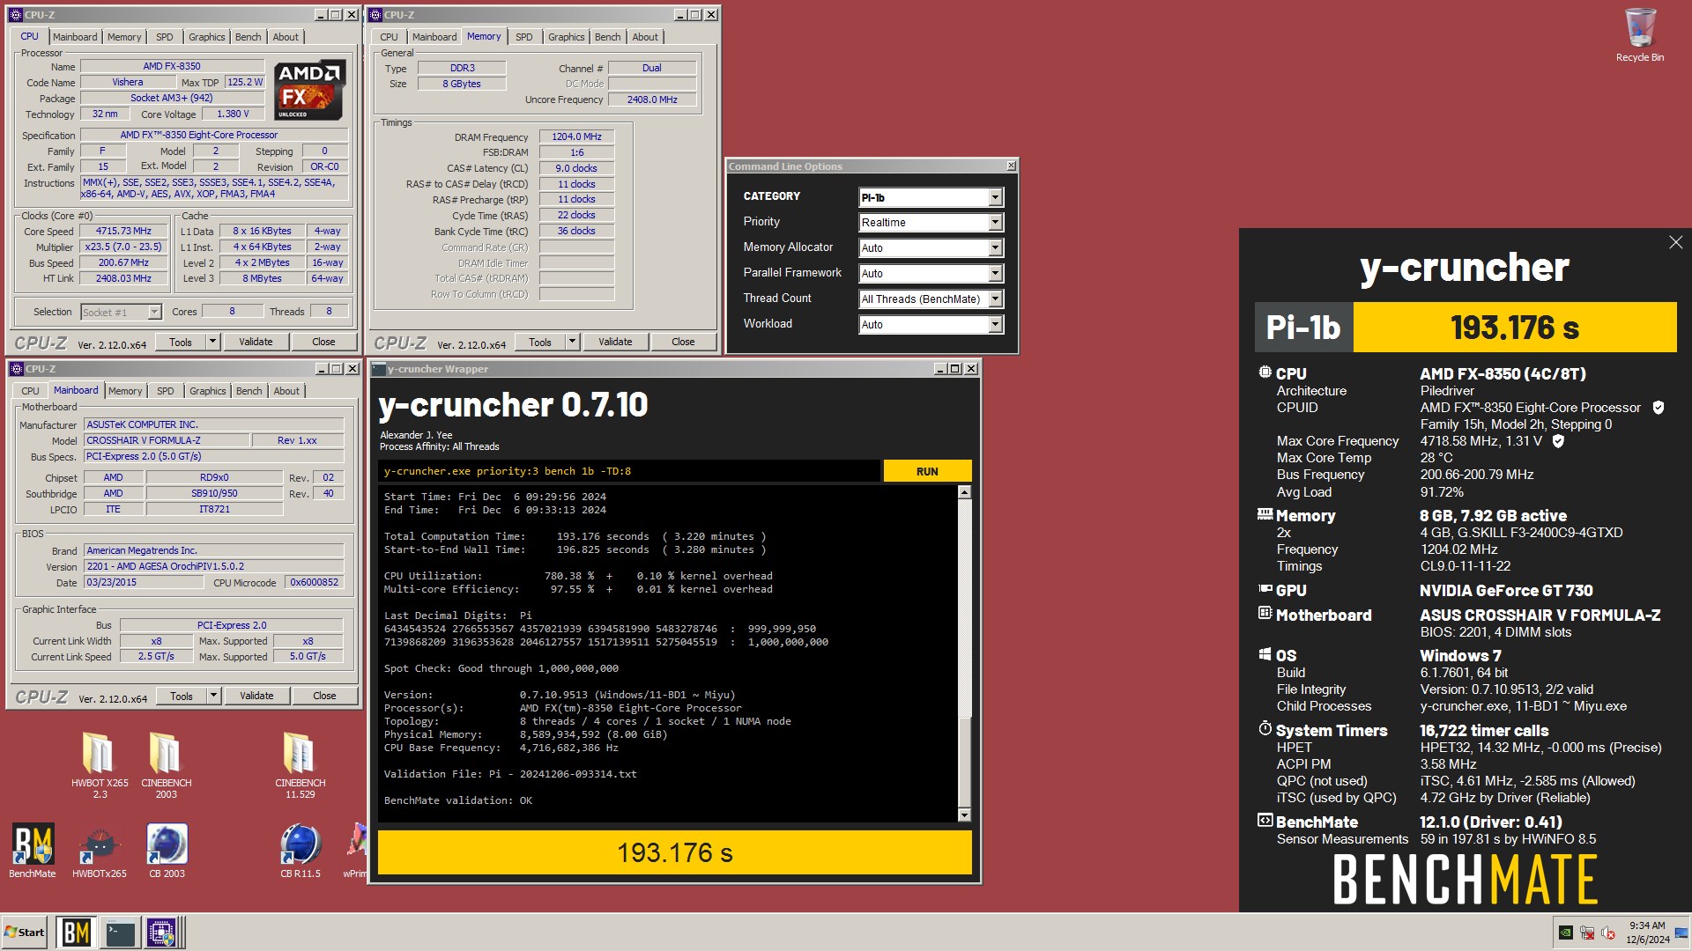Click the wPrime desktop shortcut
The height and width of the screenshot is (951, 1692).
point(355,850)
